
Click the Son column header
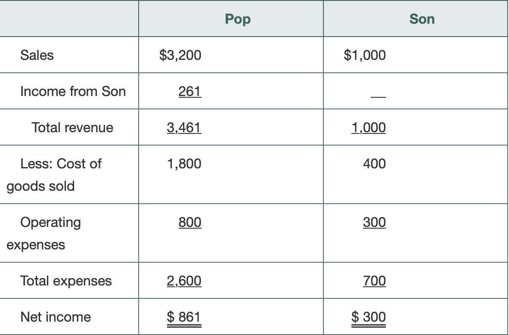coord(422,19)
